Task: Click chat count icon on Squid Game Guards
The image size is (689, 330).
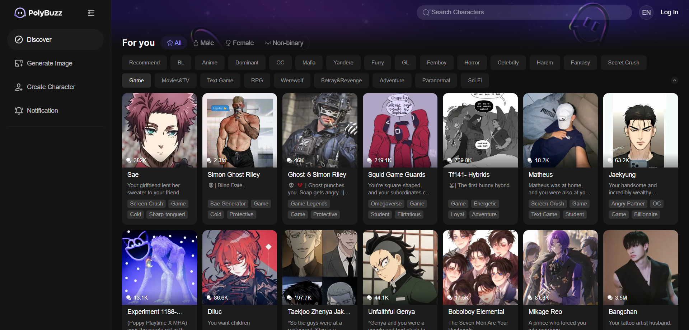Action: 370,160
